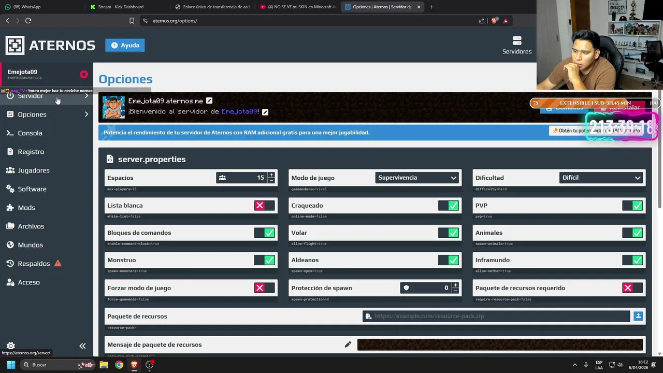Edit the server address pencil icon

coord(209,101)
